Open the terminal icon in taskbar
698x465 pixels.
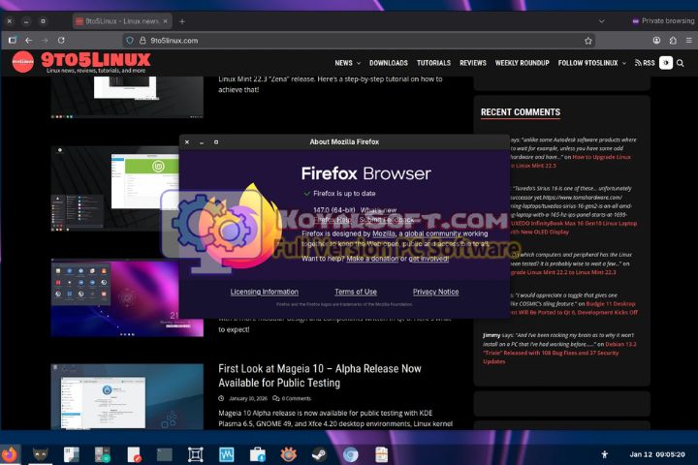click(x=164, y=454)
